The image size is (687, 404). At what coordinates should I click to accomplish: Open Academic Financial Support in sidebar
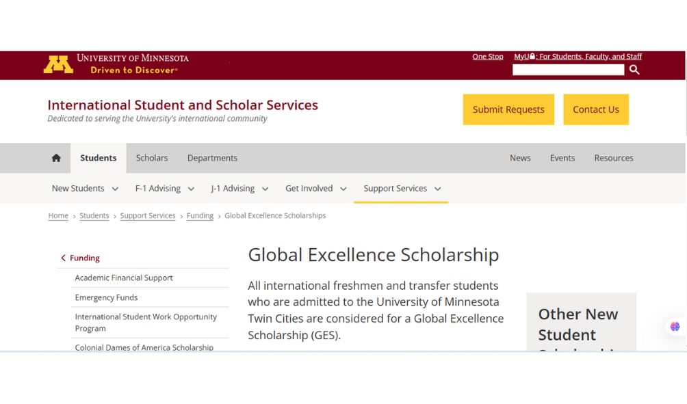click(x=124, y=278)
